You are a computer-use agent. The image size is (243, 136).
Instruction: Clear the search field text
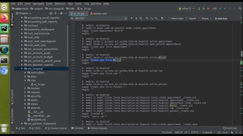click(126, 19)
